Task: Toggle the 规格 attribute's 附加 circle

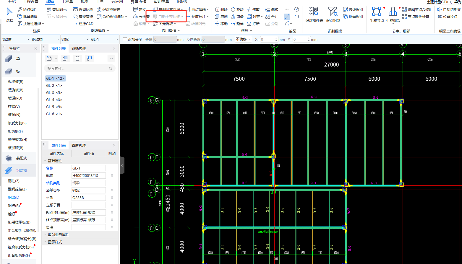Action: click(x=112, y=175)
